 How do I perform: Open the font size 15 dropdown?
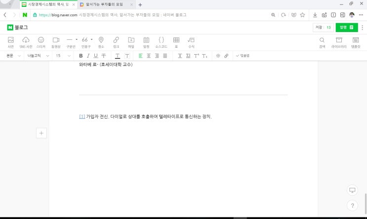[x=63, y=56]
